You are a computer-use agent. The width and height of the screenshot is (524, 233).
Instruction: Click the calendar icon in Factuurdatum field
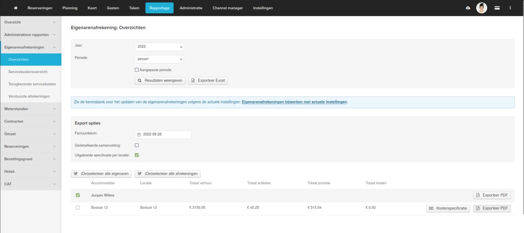coord(139,134)
